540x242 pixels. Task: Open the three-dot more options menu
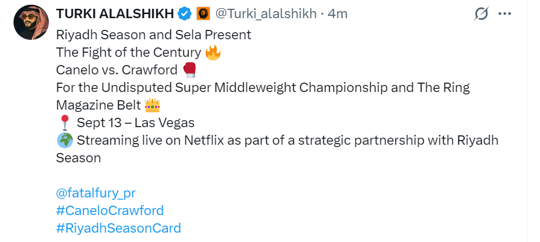click(504, 13)
